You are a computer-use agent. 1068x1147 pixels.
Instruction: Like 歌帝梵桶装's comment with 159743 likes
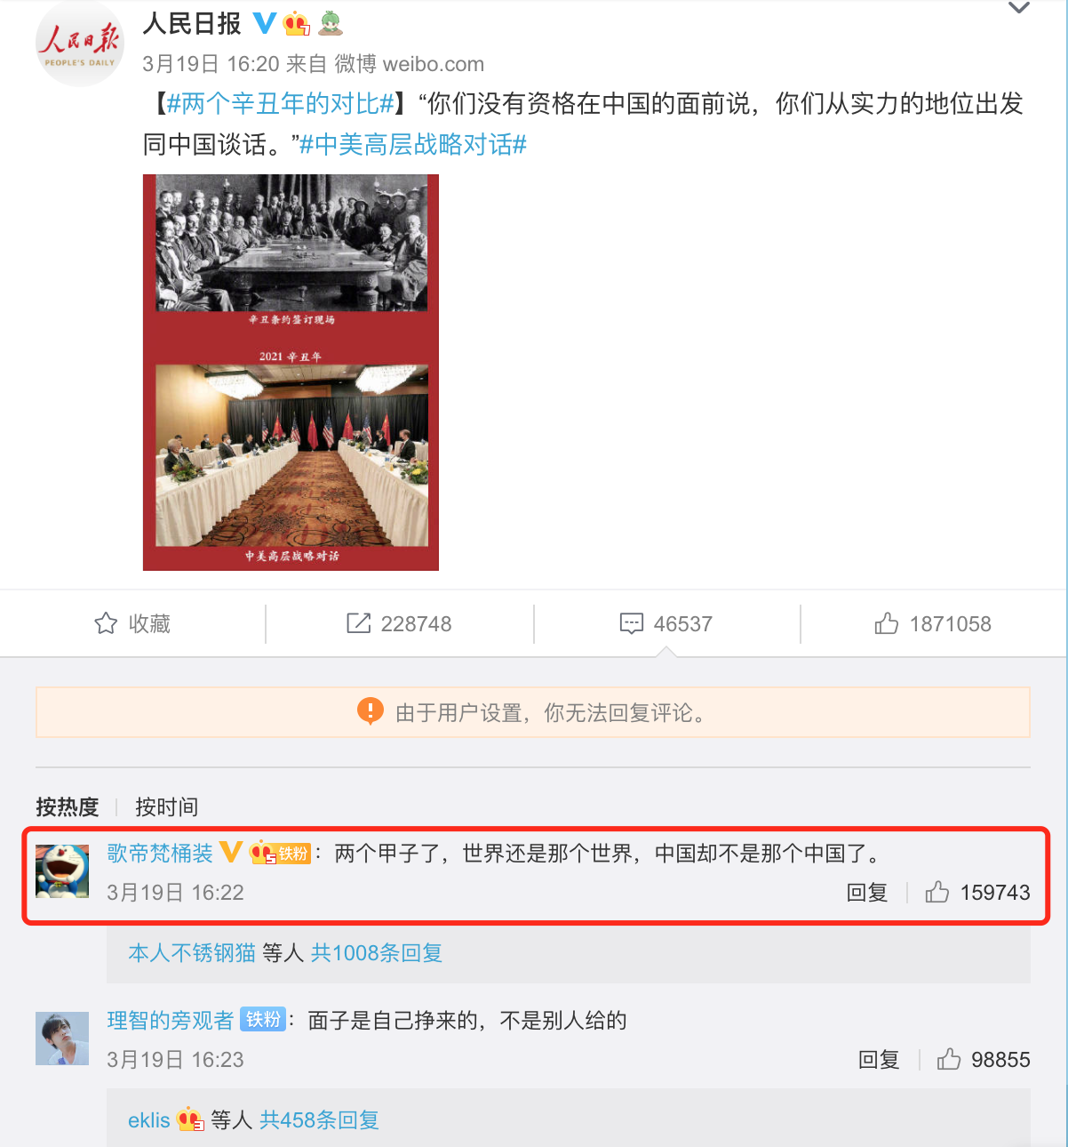977,892
